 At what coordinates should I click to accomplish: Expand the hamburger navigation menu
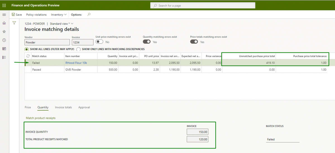point(4,15)
